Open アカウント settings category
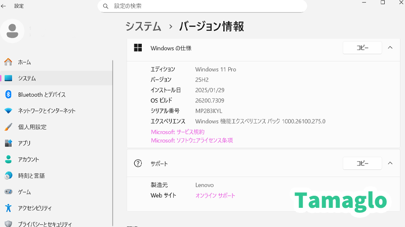 click(28, 159)
